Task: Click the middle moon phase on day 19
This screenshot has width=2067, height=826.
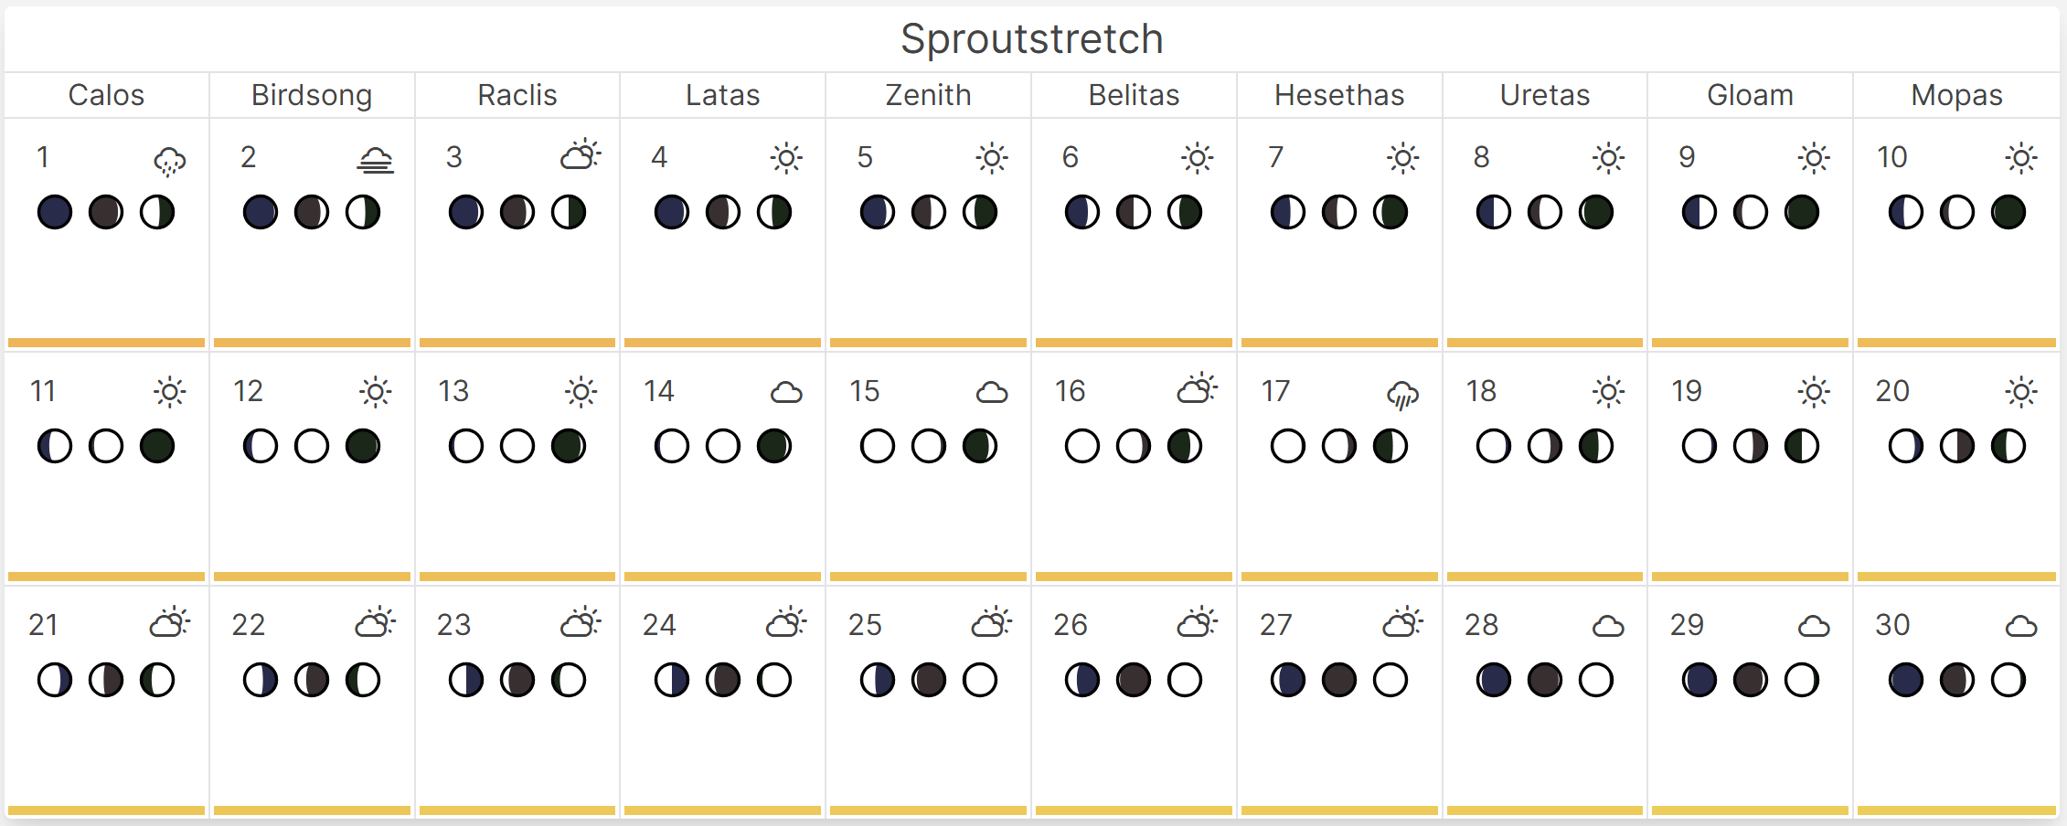Action: [1751, 446]
